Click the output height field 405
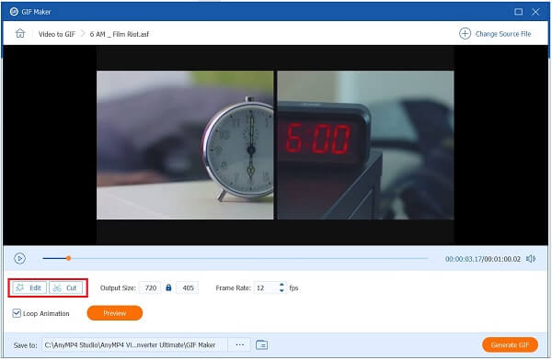The height and width of the screenshot is (360, 552). pyautogui.click(x=188, y=288)
